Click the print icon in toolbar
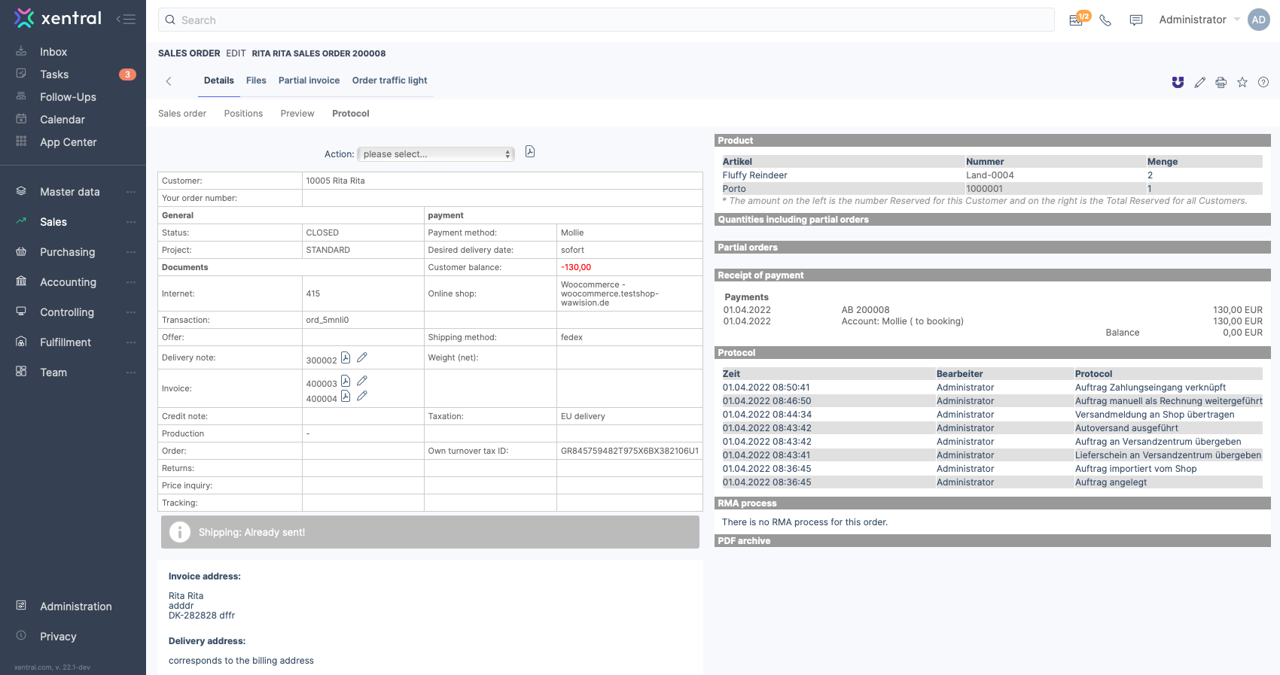This screenshot has width=1280, height=675. coord(1221,83)
